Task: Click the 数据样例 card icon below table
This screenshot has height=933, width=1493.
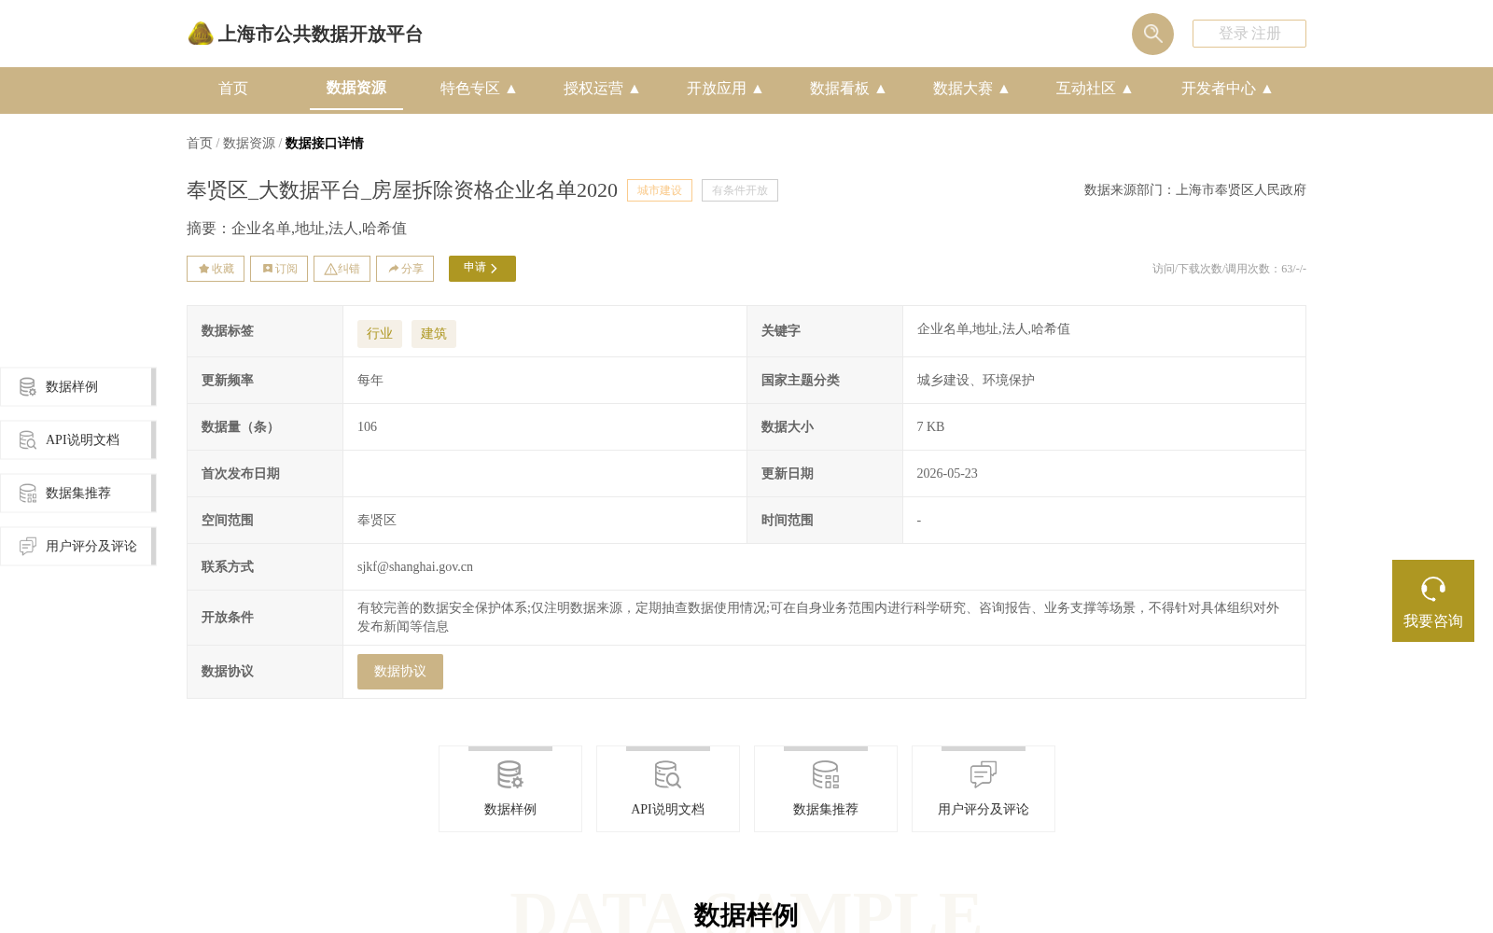Action: 510,774
